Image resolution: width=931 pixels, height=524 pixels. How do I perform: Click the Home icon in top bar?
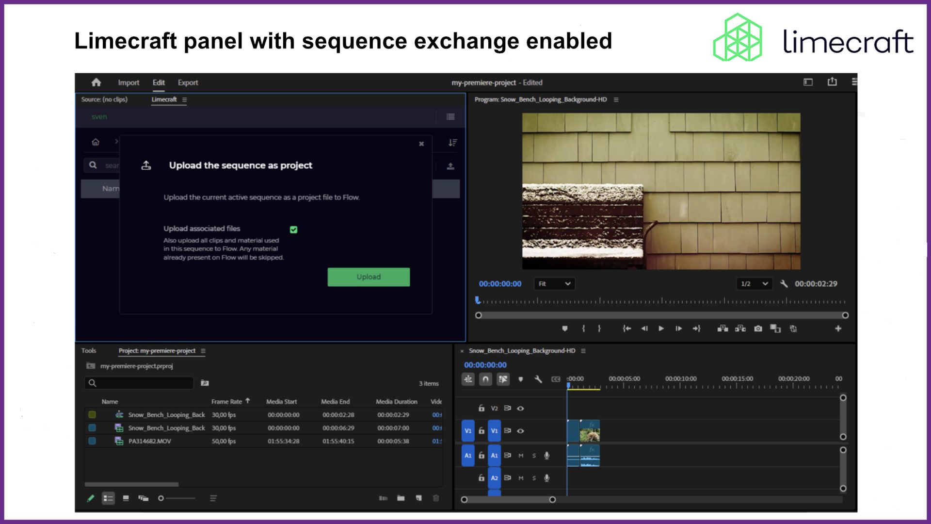(96, 82)
